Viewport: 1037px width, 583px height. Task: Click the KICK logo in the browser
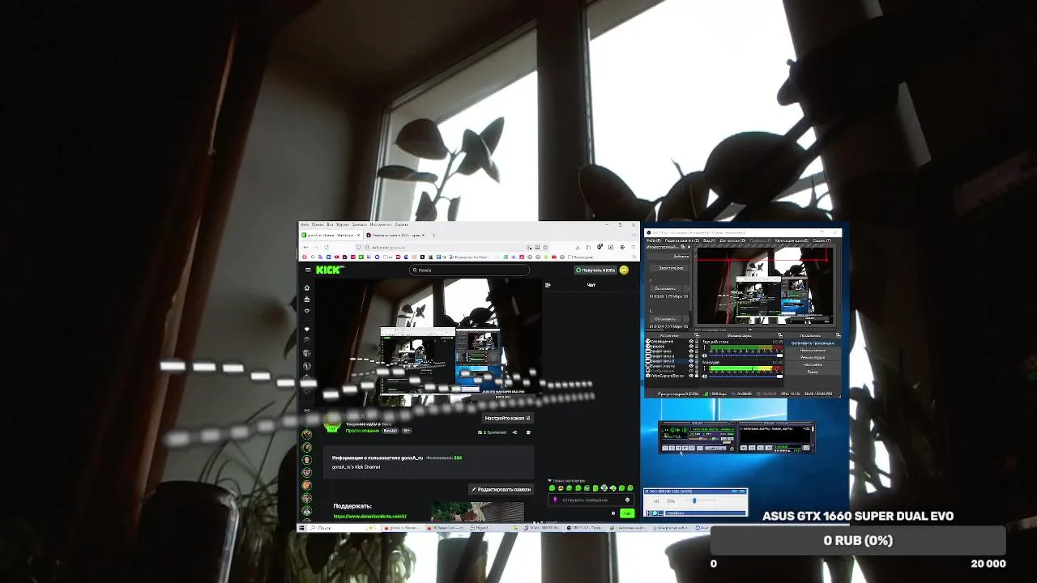(329, 270)
